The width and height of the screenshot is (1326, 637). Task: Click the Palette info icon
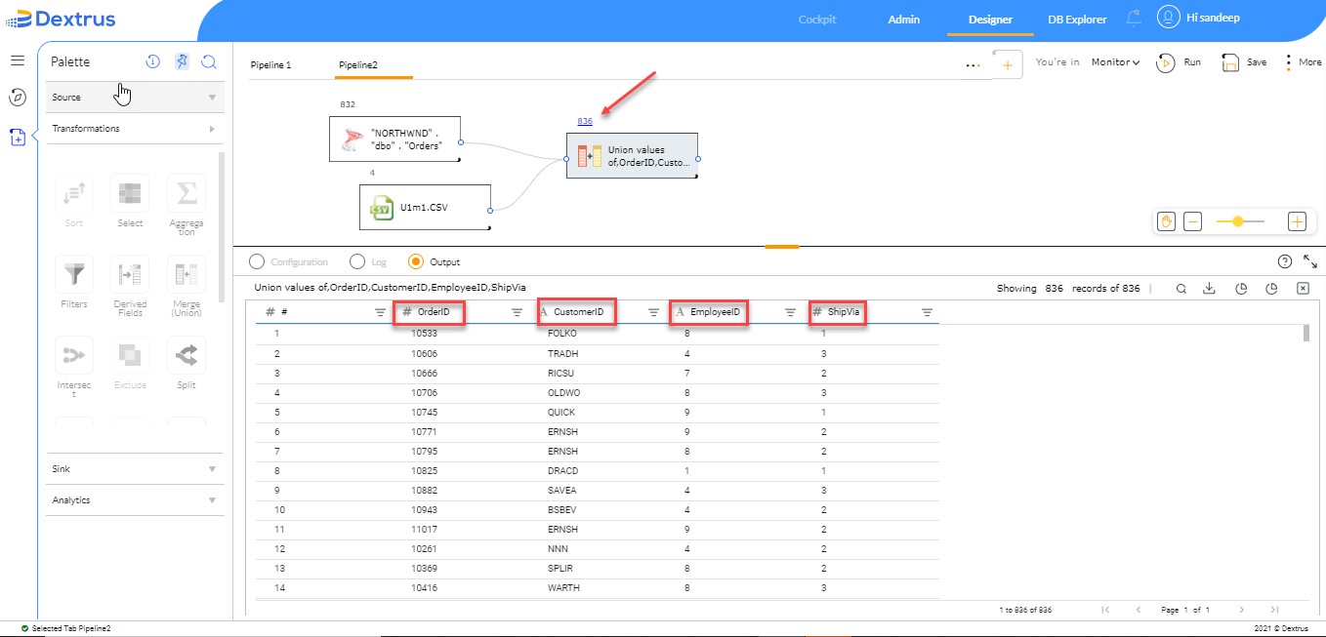click(x=153, y=61)
